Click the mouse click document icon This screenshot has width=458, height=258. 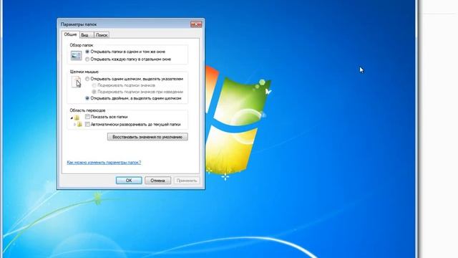[77, 82]
